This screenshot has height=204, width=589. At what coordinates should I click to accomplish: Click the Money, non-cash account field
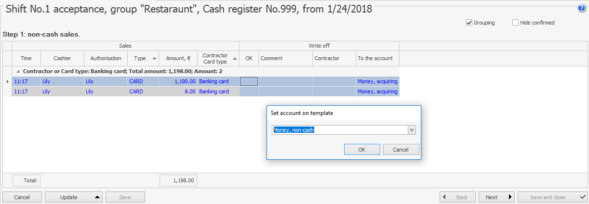339,130
